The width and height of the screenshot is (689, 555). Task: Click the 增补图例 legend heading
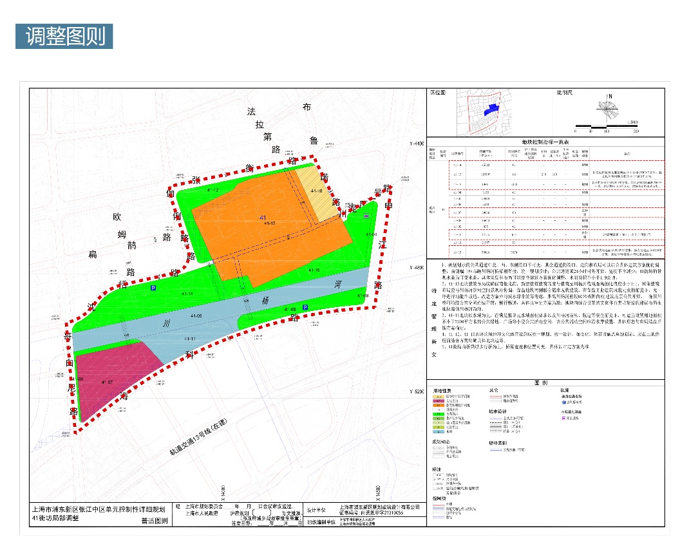[x=498, y=443]
